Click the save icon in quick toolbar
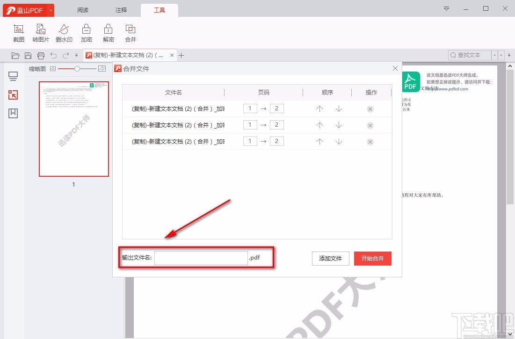 pyautogui.click(x=28, y=56)
